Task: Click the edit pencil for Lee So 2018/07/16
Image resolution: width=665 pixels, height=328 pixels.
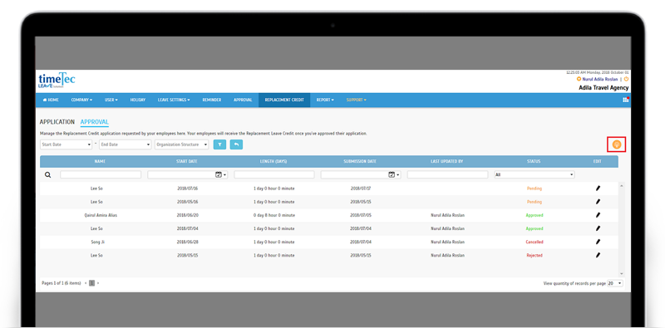Action: click(x=598, y=188)
